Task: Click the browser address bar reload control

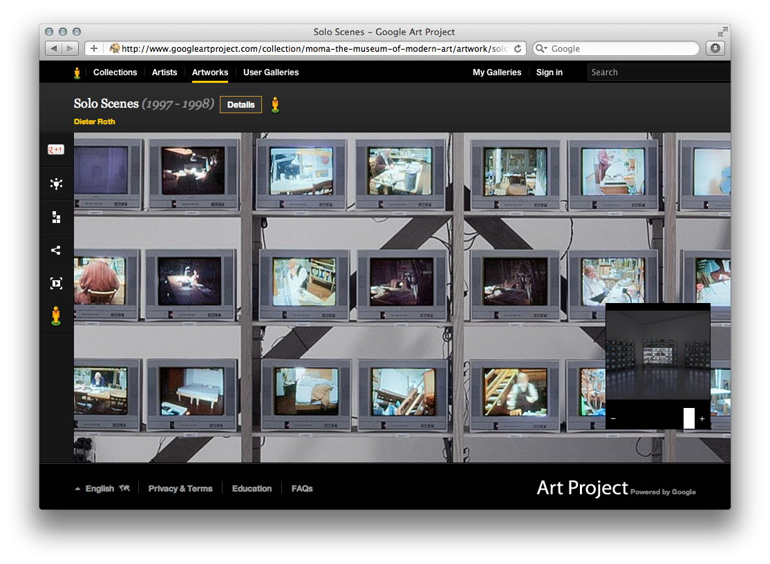Action: (518, 48)
